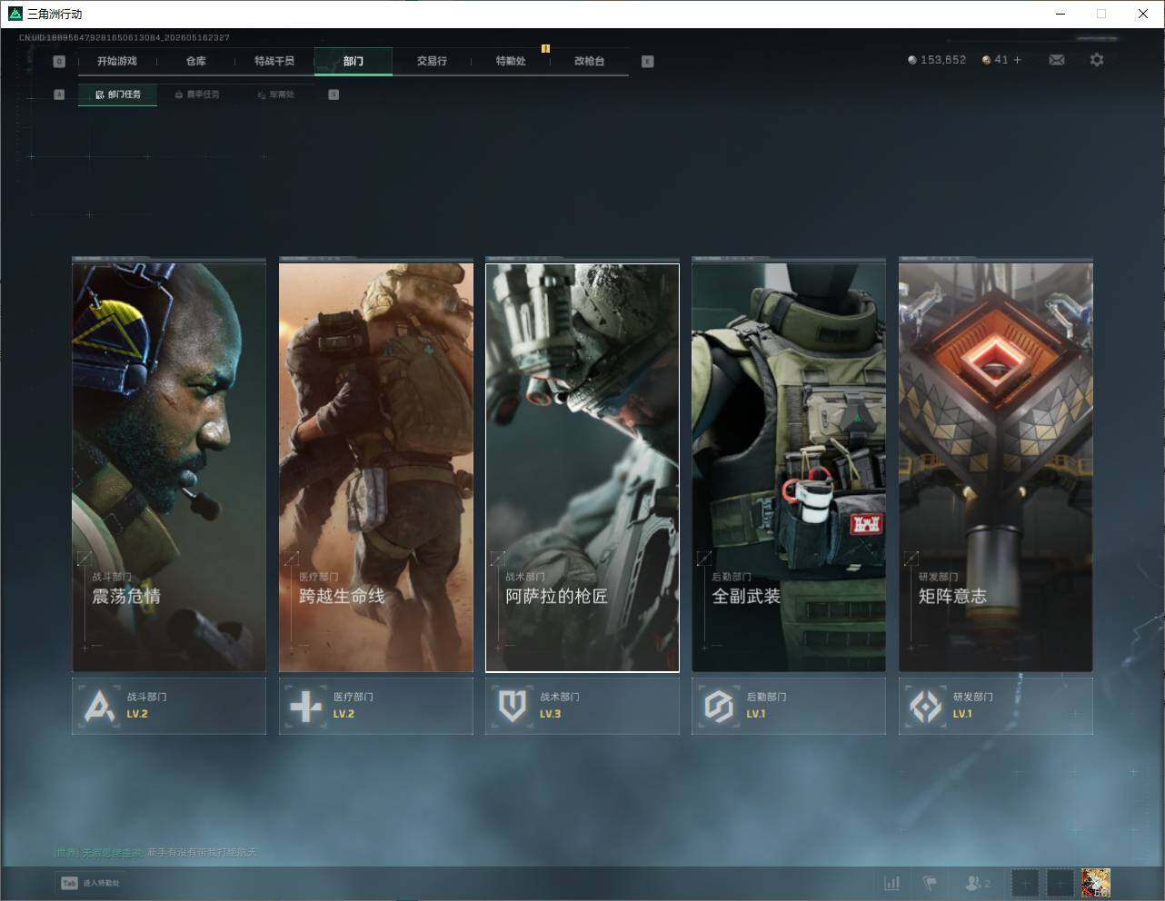Maximize the 三角洲行动 window
The image size is (1165, 901).
1101,14
